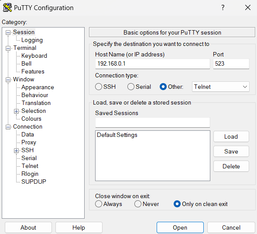Image resolution: width=257 pixels, height=234 pixels.
Task: Open the Logging category
Action: 32,40
